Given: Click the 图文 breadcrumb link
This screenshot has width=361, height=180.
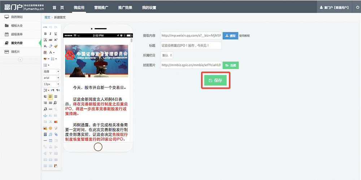Looking at the screenshot, I should 47,17.
